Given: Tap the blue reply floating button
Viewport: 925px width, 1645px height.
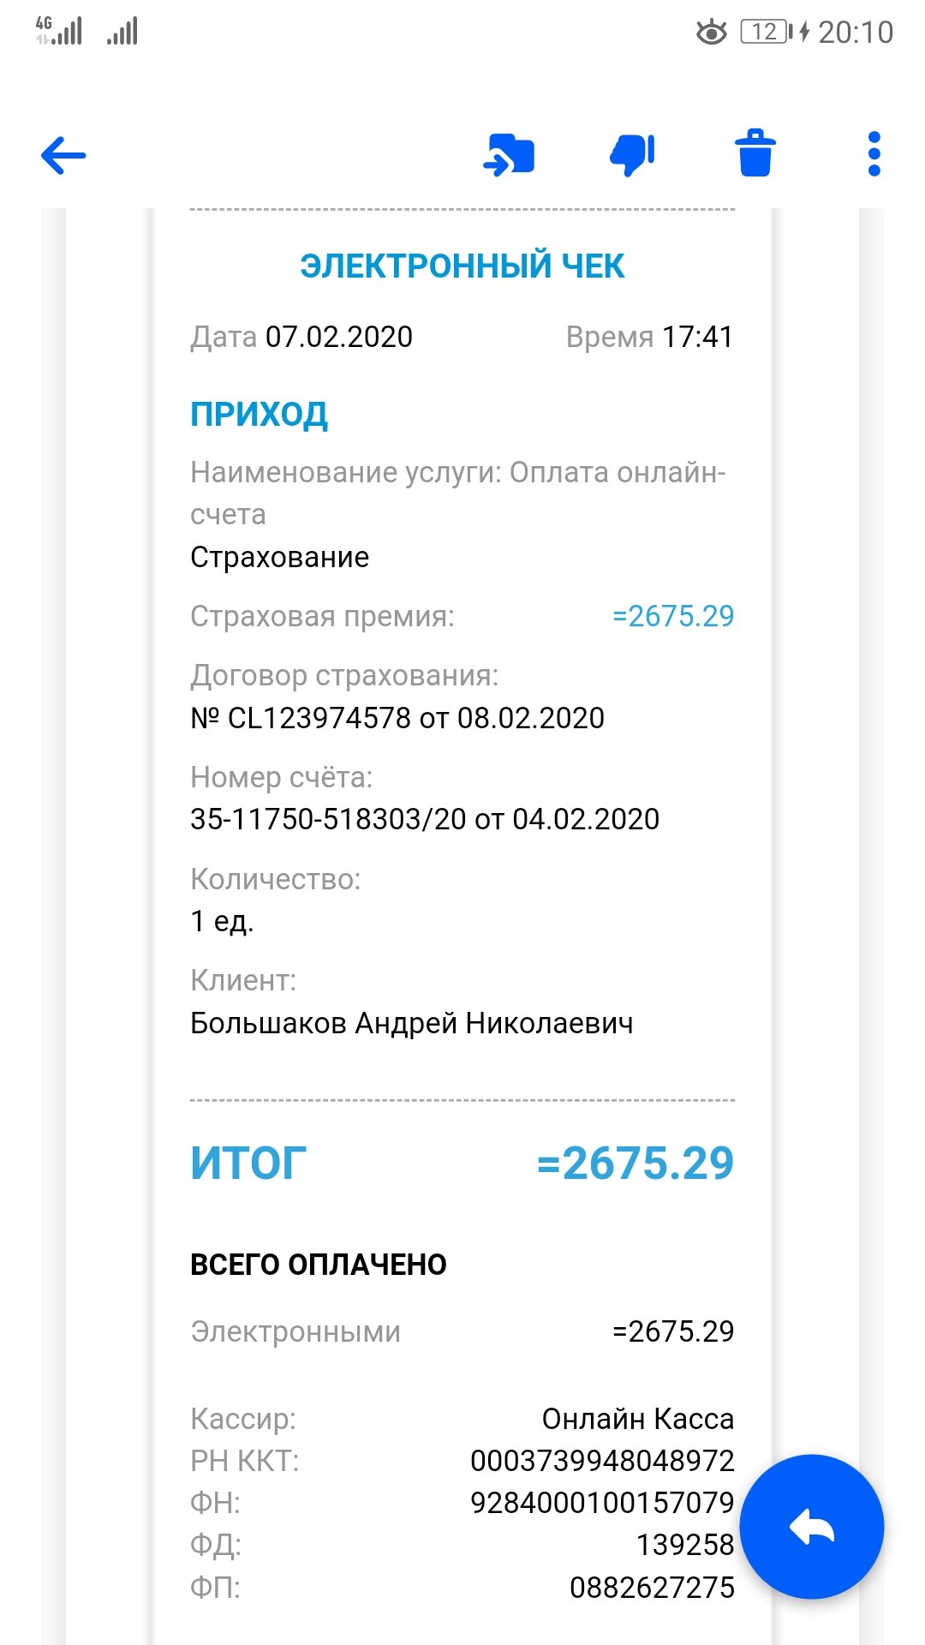Looking at the screenshot, I should click(x=811, y=1527).
